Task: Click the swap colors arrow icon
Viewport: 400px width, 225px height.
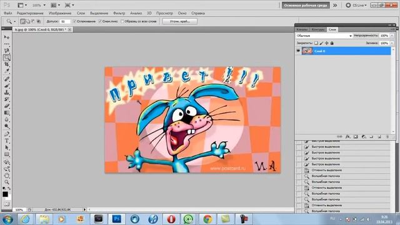Action: pos(9,188)
